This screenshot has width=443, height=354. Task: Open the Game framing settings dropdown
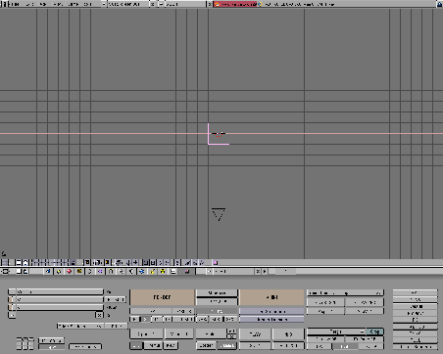345,293
